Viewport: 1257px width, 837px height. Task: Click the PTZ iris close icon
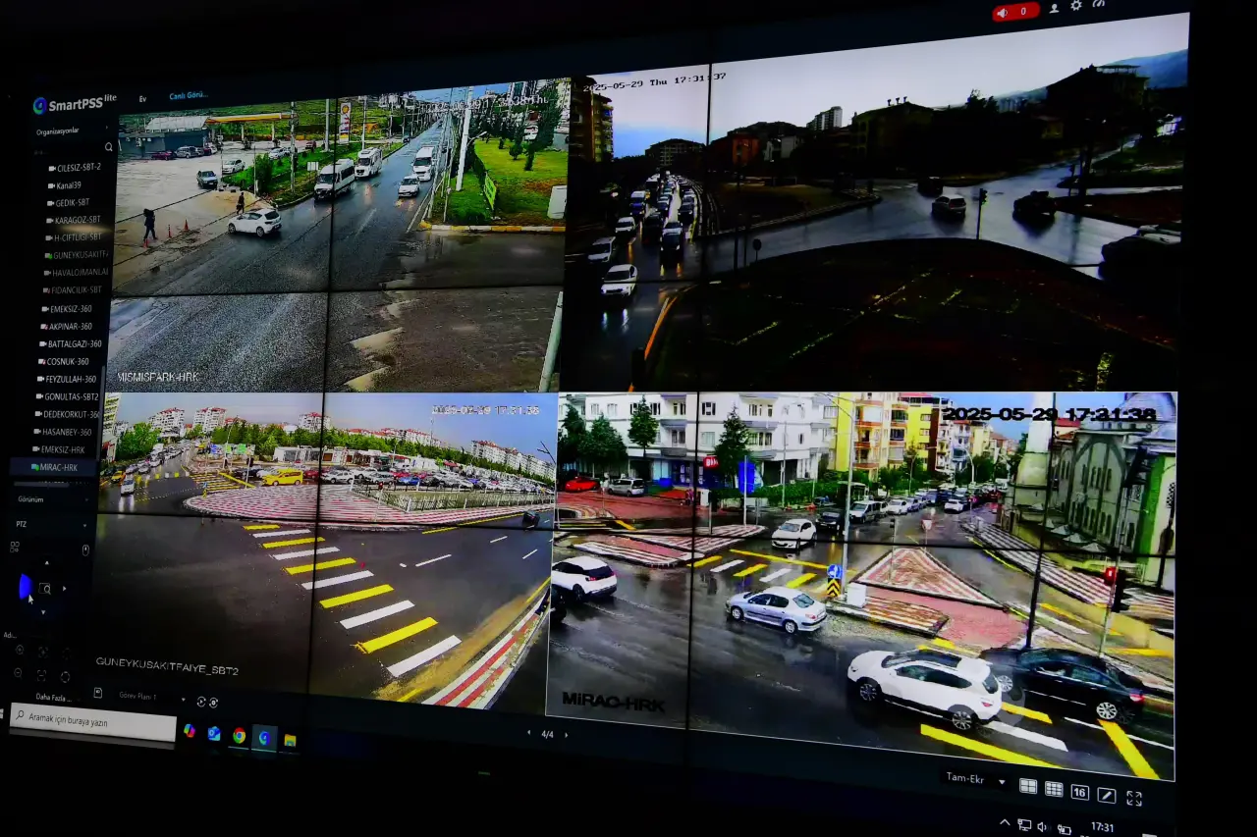click(x=67, y=653)
